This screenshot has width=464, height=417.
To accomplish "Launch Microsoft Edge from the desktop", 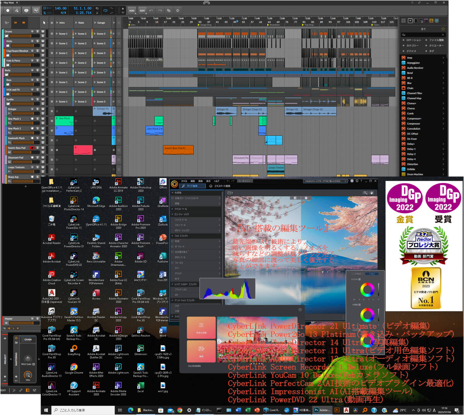I will coord(96,202).
